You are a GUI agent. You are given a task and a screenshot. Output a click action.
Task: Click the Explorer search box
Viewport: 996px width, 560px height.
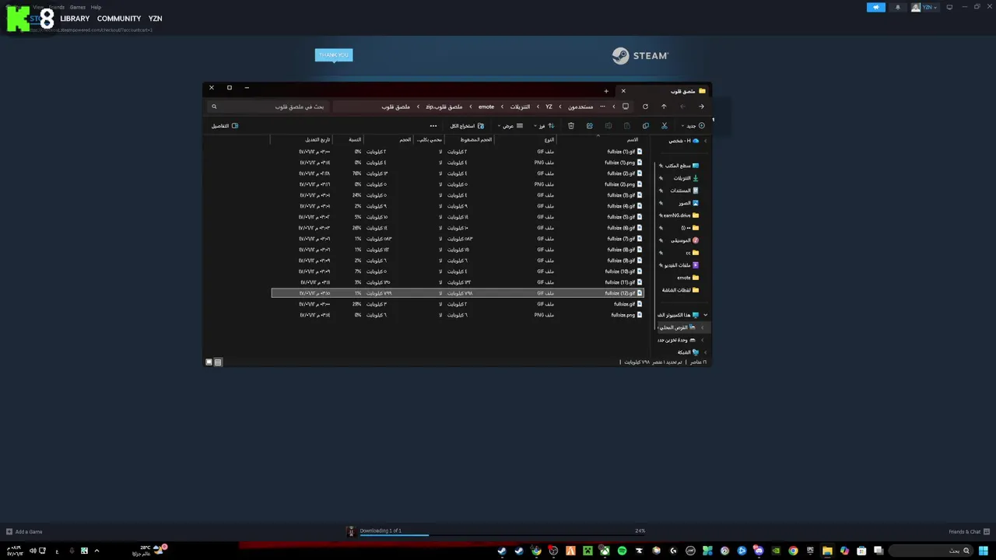tap(268, 107)
